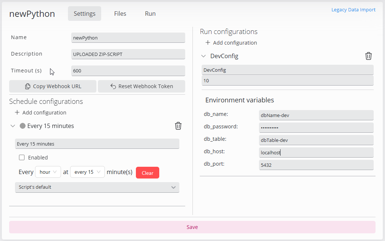Collapse the DevConfig section
385x241 pixels.
[x=203, y=56]
